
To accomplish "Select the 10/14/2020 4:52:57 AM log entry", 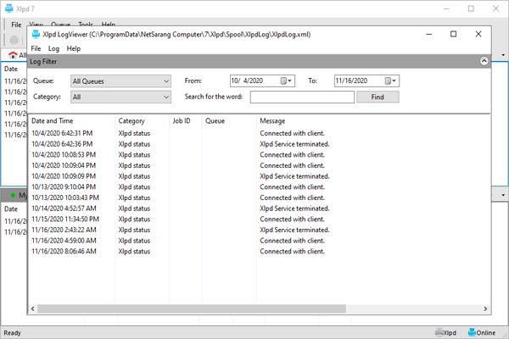I will click(x=64, y=208).
